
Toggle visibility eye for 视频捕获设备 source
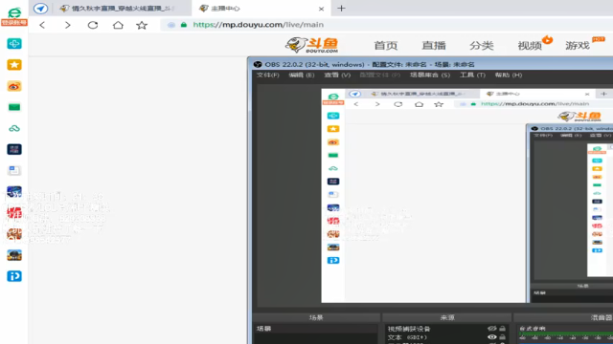[x=491, y=329]
